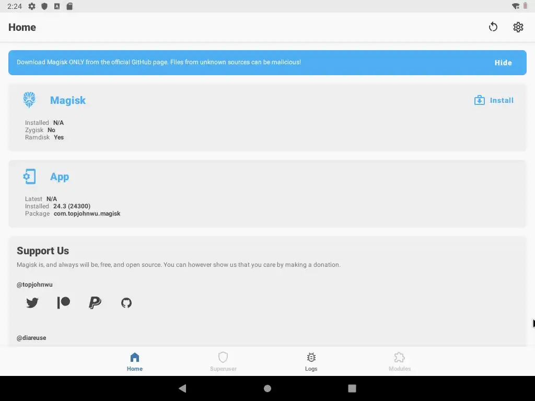535x401 pixels.
Task: Switch to the Superuser tab
Action: pos(223,362)
